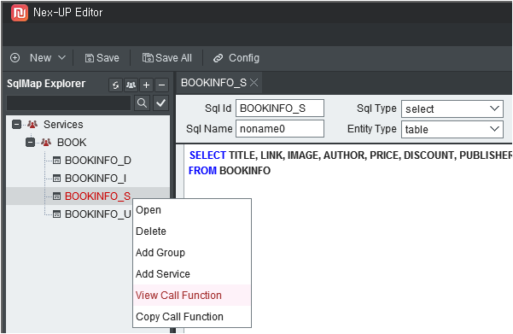Click the minus collapse-all icon in SqlMap Explorer
The image size is (513, 334).
[161, 85]
